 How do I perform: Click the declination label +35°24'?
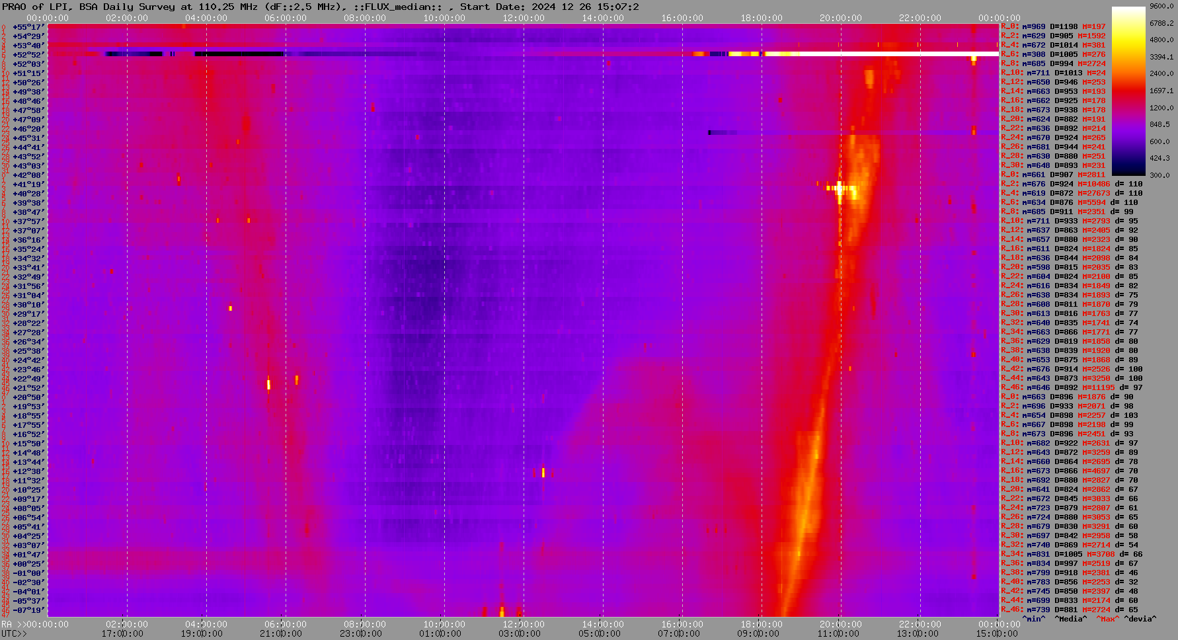pyautogui.click(x=28, y=249)
